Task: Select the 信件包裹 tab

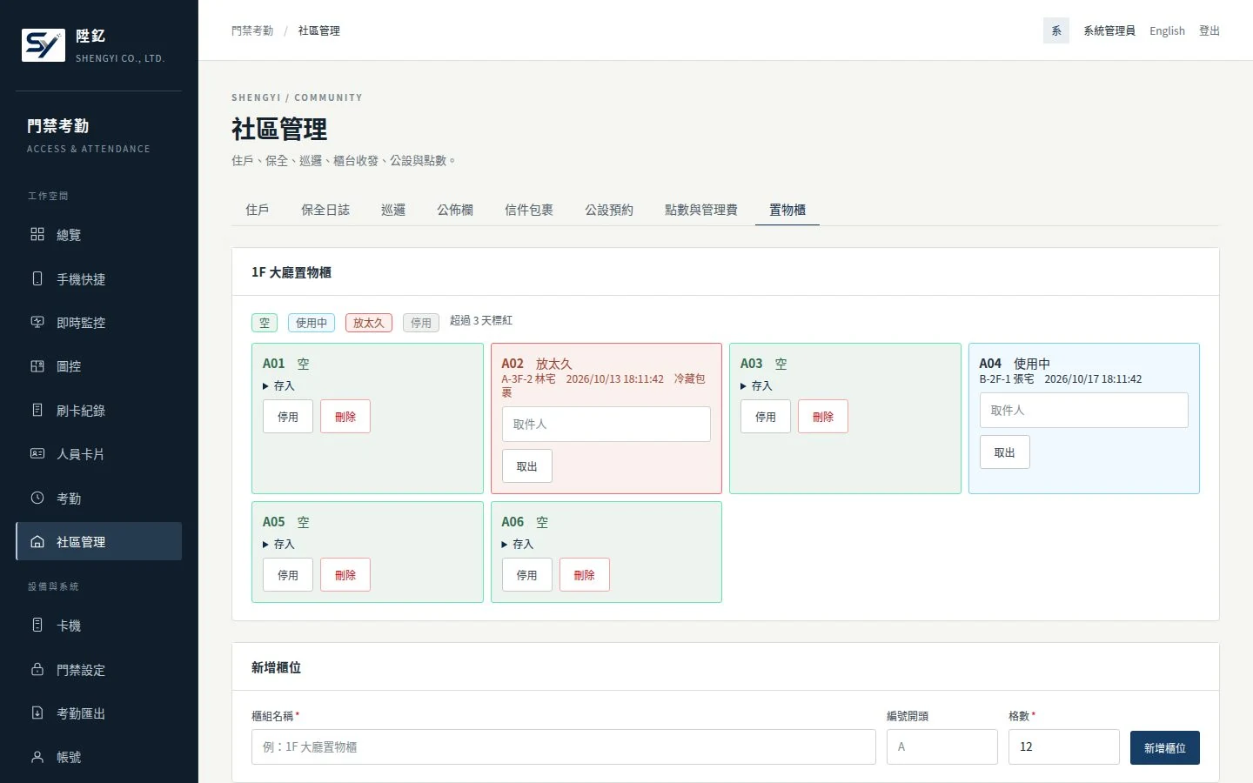Action: coord(529,210)
